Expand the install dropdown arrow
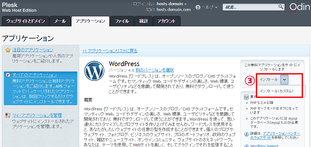The width and height of the screenshot is (311, 147). 284,80
